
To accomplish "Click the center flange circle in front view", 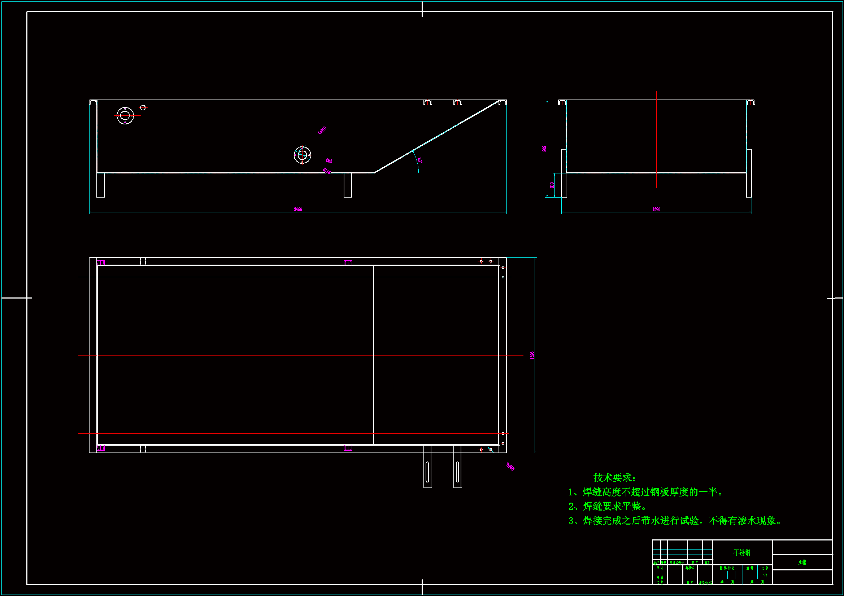I will [x=302, y=155].
